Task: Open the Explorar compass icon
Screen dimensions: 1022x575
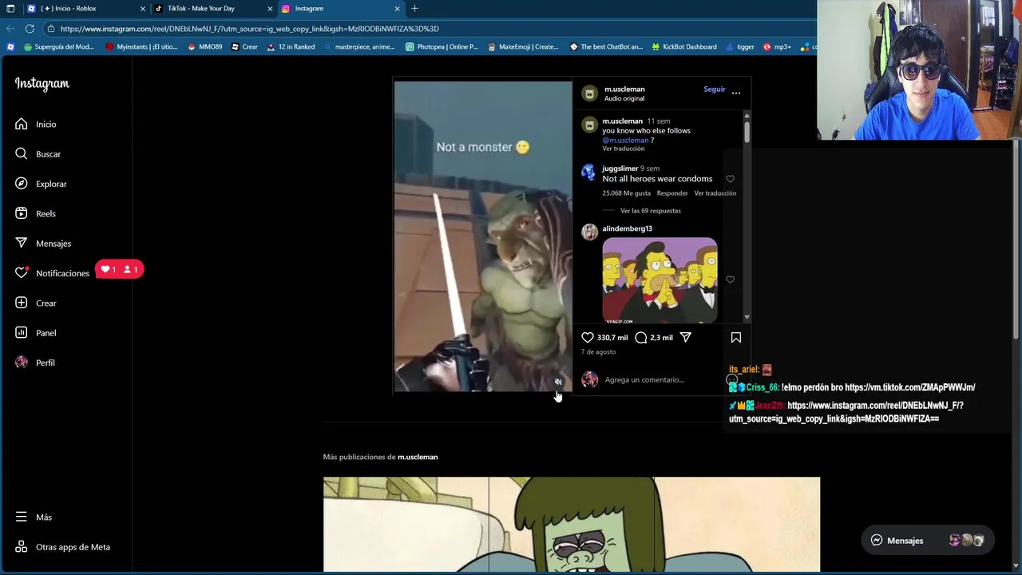Action: [x=22, y=184]
